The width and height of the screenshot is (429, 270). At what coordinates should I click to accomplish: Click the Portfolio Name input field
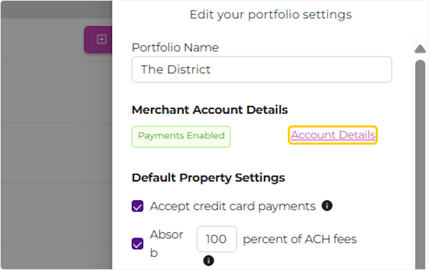click(262, 69)
